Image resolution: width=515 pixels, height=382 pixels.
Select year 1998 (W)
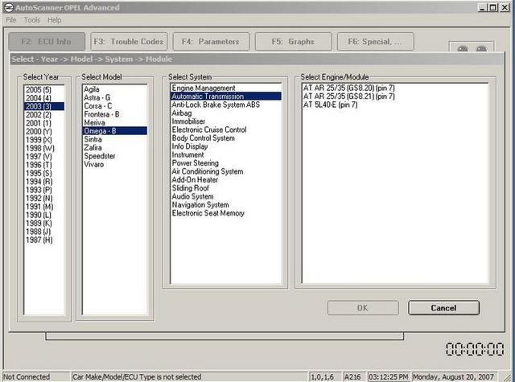[44, 148]
